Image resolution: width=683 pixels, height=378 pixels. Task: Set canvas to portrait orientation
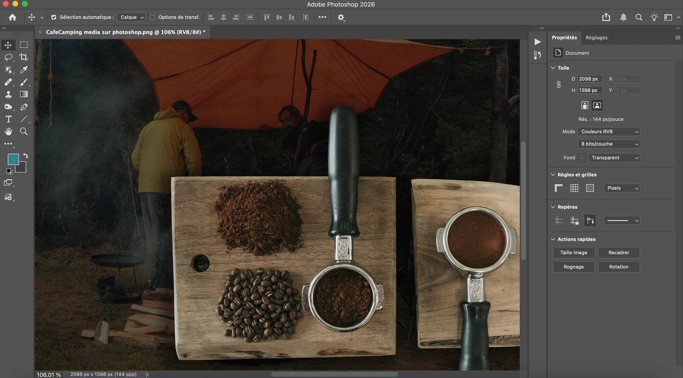584,105
